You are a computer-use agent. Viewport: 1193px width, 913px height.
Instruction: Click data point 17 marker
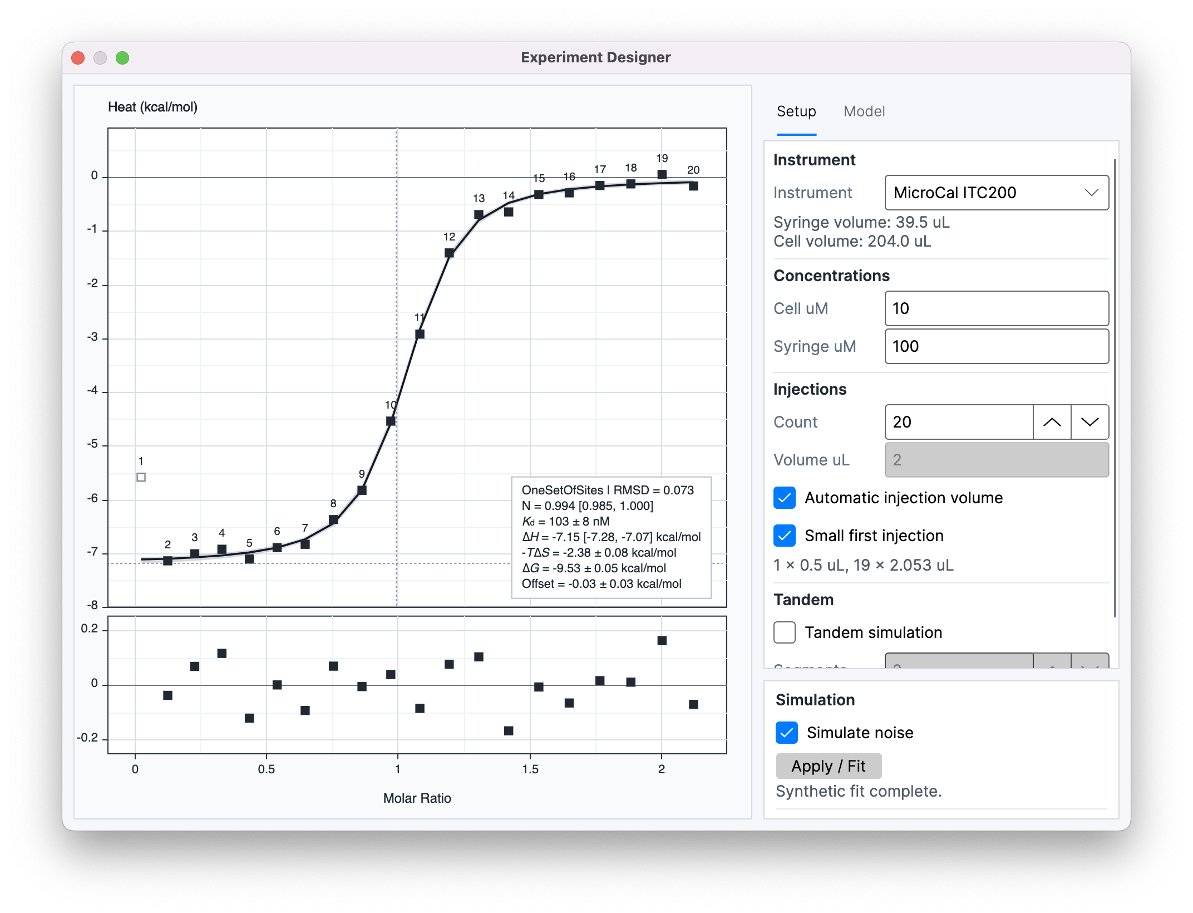[600, 185]
